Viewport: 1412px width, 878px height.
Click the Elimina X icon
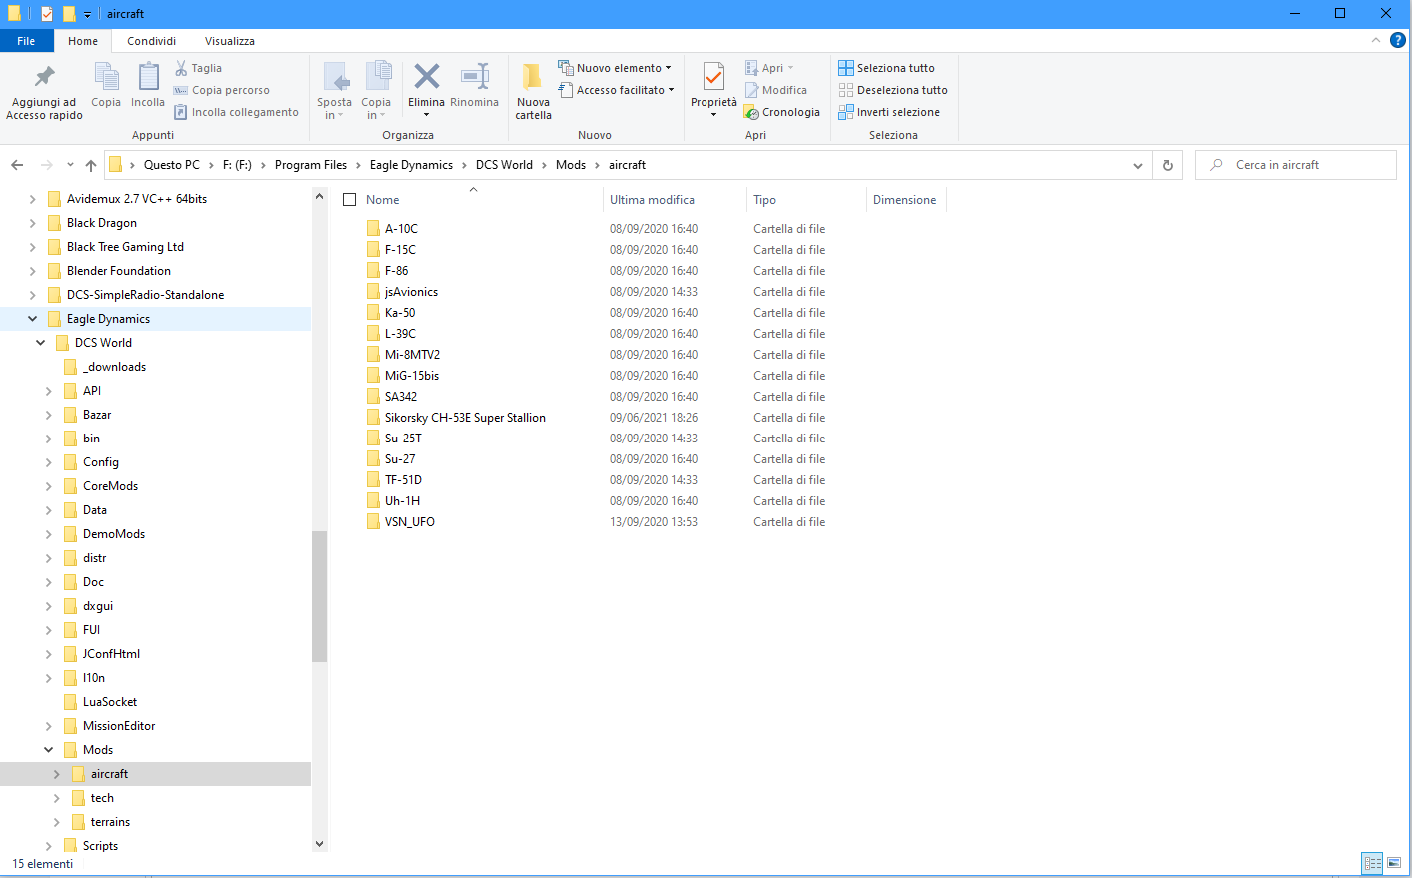(427, 76)
